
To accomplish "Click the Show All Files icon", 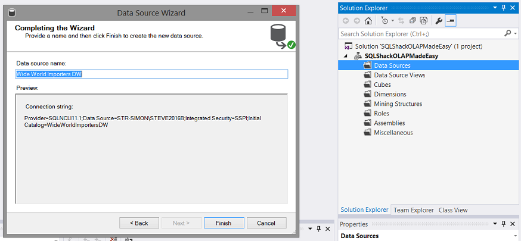I will click(424, 21).
